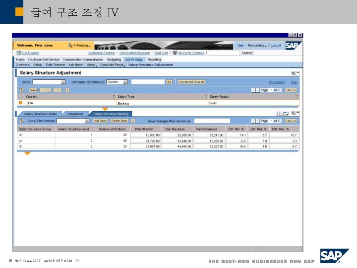Viewport: 357px width, 268px height.
Task: Open the Budgeting menu
Action: (114, 60)
